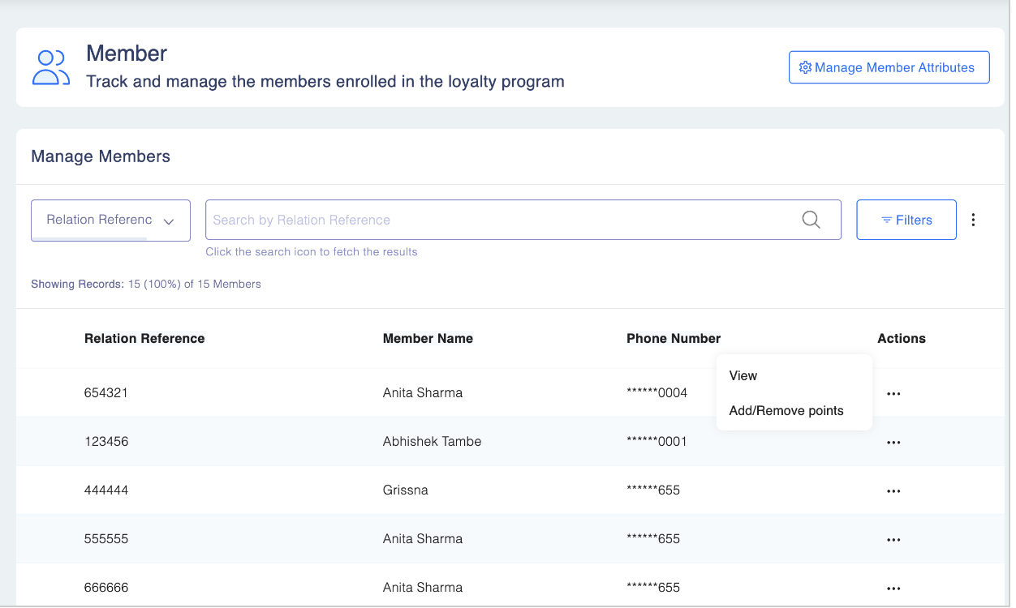Viewport: 1016px width, 608px height.
Task: Click the Relation Reference column header
Action: (144, 339)
